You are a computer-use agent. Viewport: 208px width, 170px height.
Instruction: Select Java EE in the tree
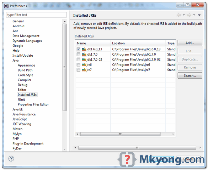tap(17, 109)
